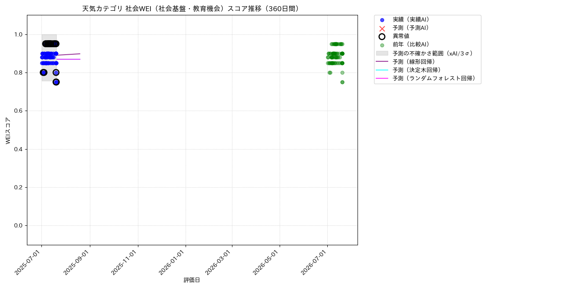Click the legend label 異常値
The width and height of the screenshot is (580, 290).
(401, 36)
